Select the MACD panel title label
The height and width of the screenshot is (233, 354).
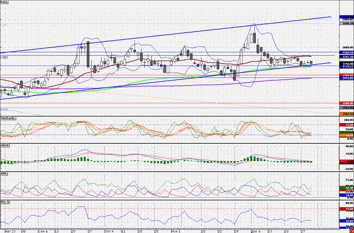click(5, 145)
